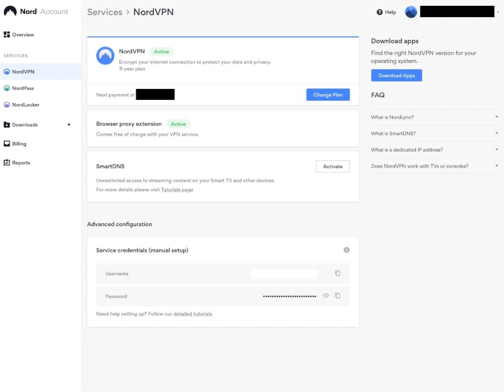
Task: Click the NordLocker sidebar icon
Action: coord(7,104)
